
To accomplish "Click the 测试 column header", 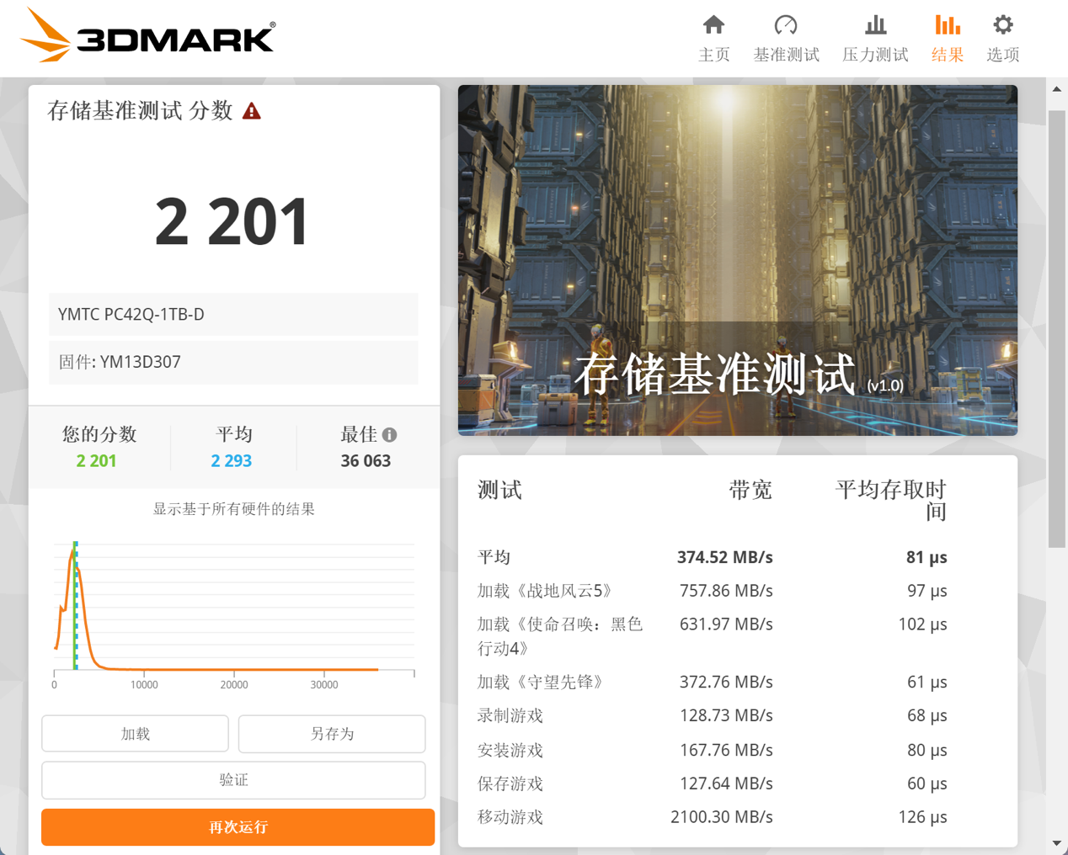I will (x=499, y=490).
